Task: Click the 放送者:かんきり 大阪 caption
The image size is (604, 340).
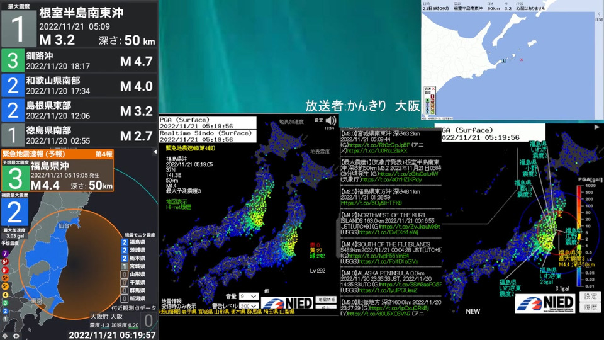Action: tap(362, 106)
